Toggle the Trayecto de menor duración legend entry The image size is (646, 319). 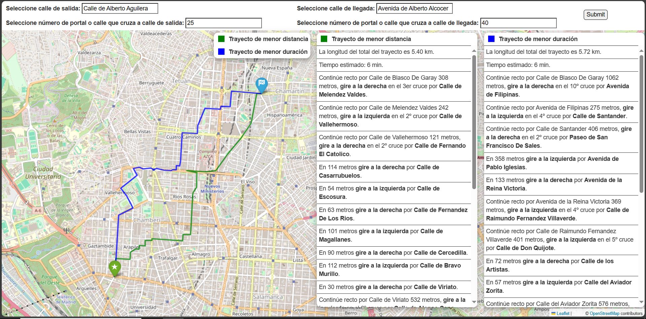(268, 51)
